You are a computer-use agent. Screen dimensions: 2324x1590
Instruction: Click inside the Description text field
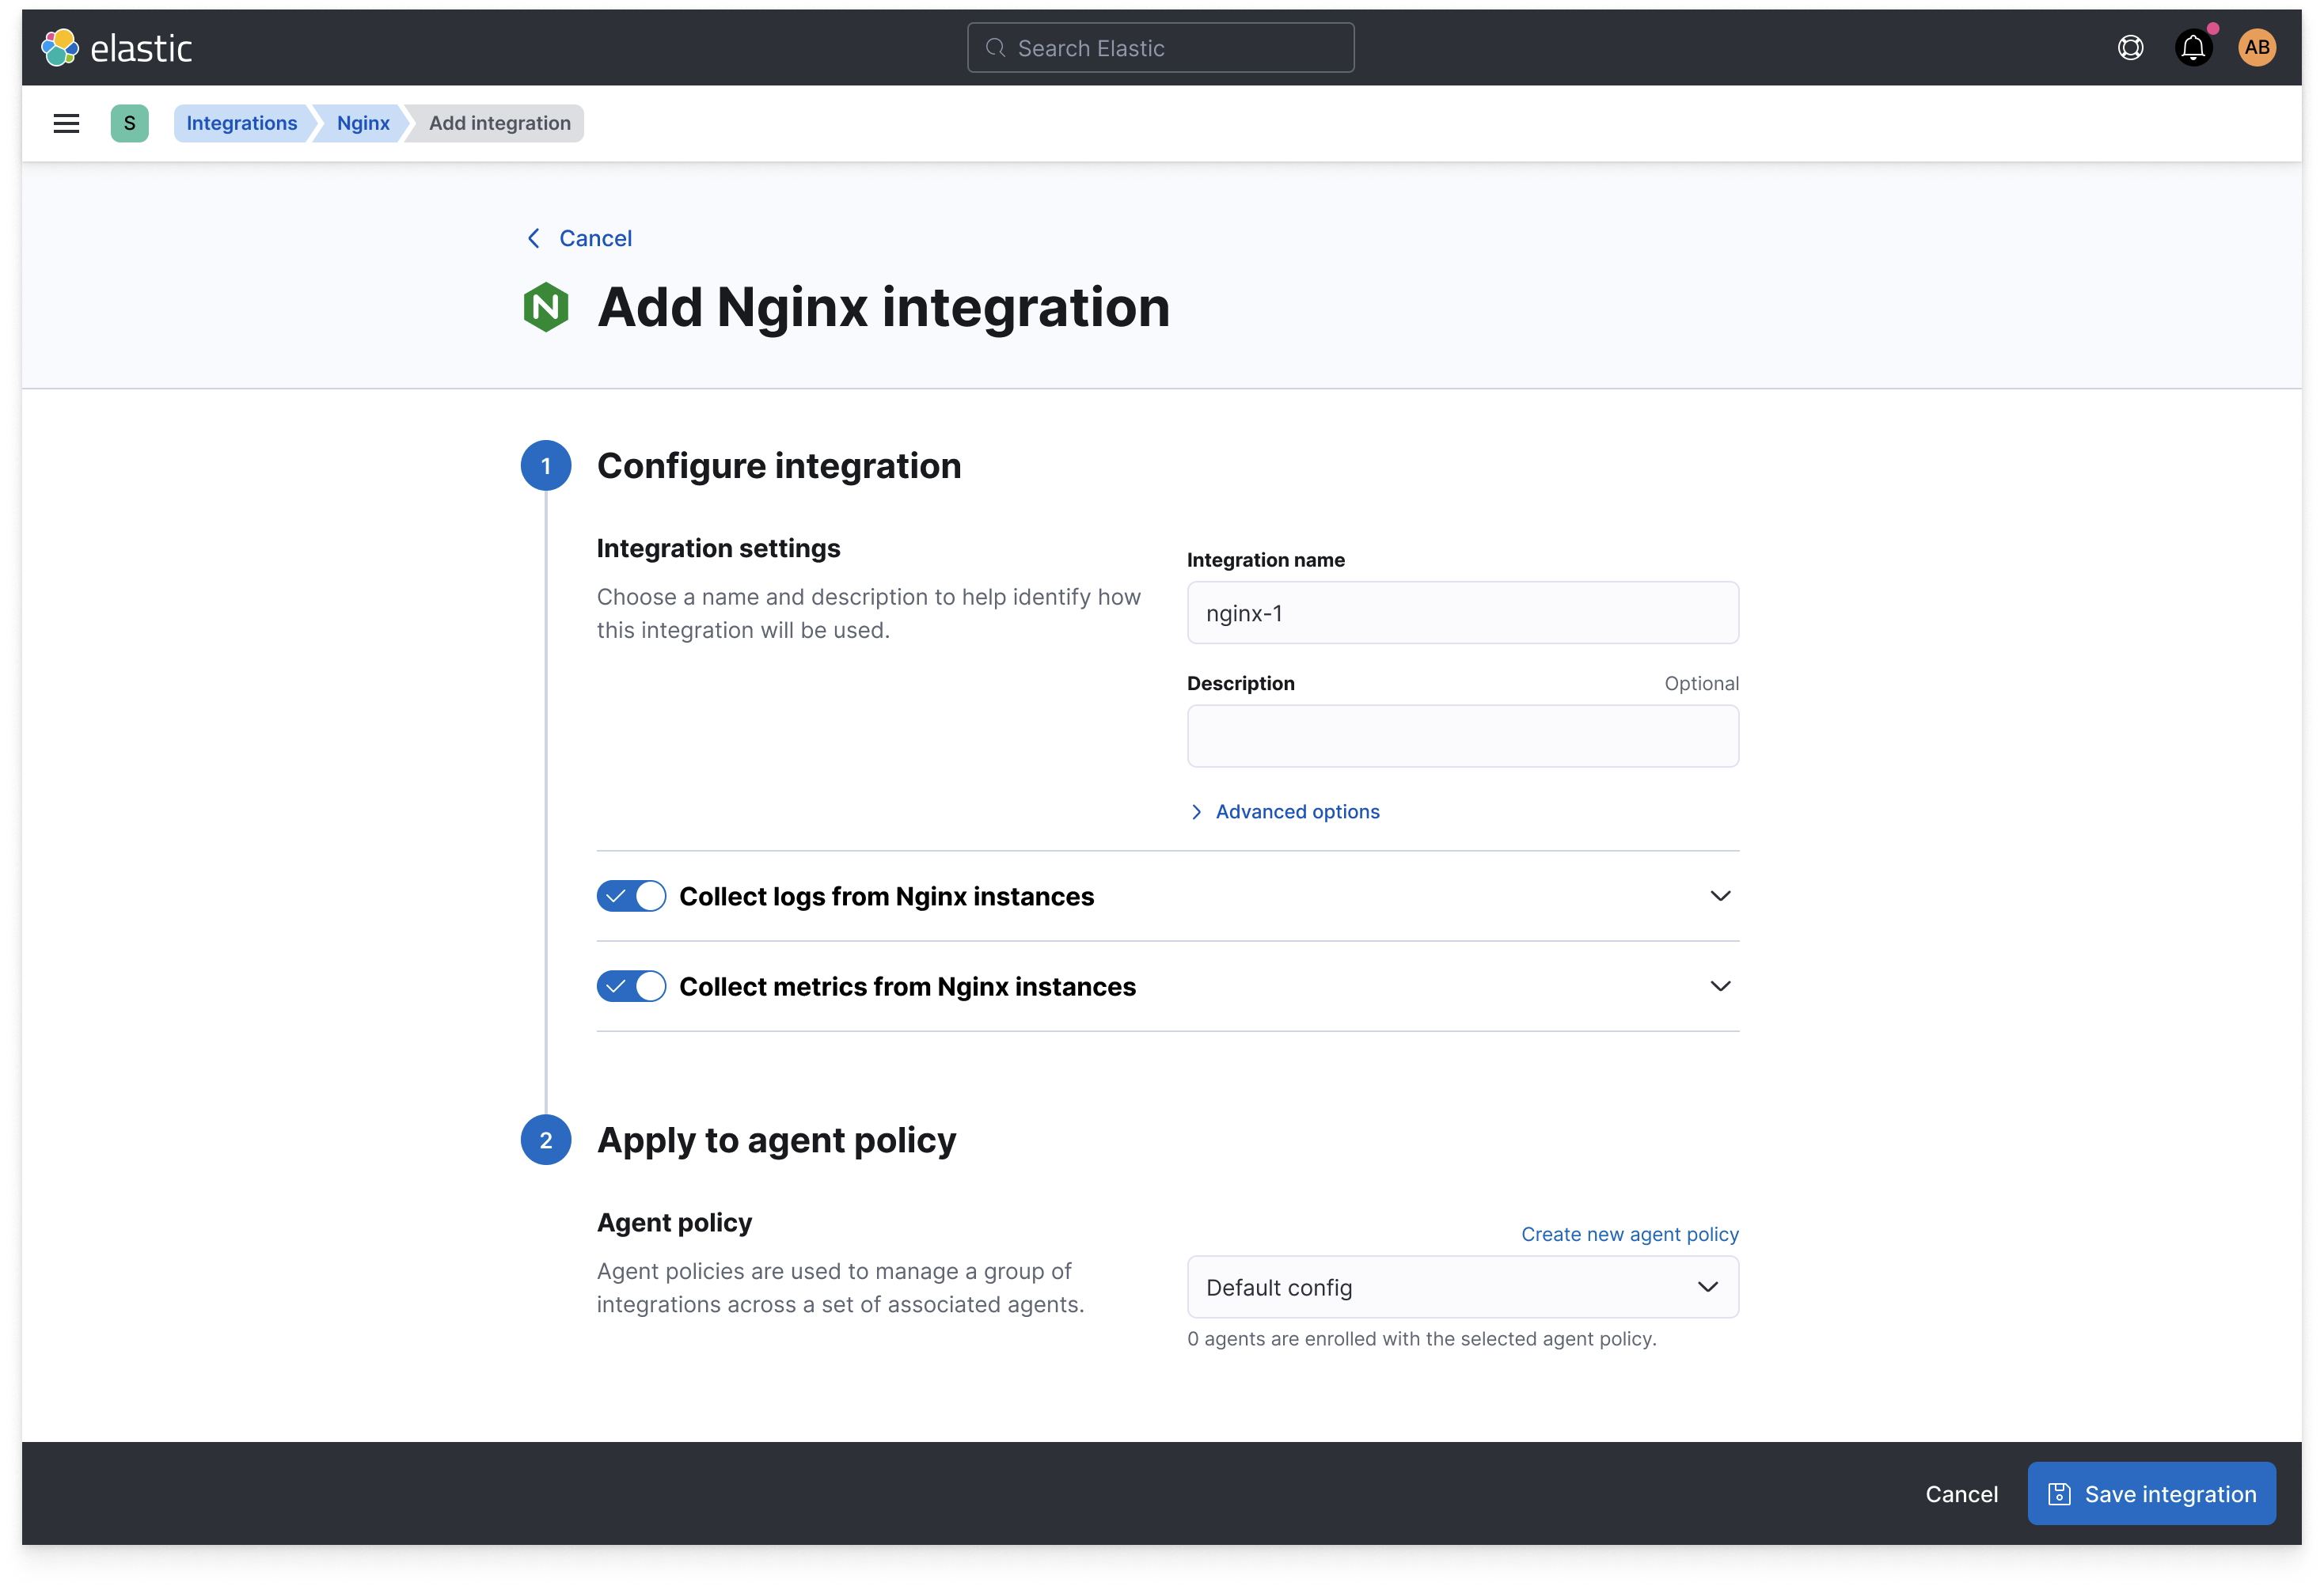[1462, 736]
